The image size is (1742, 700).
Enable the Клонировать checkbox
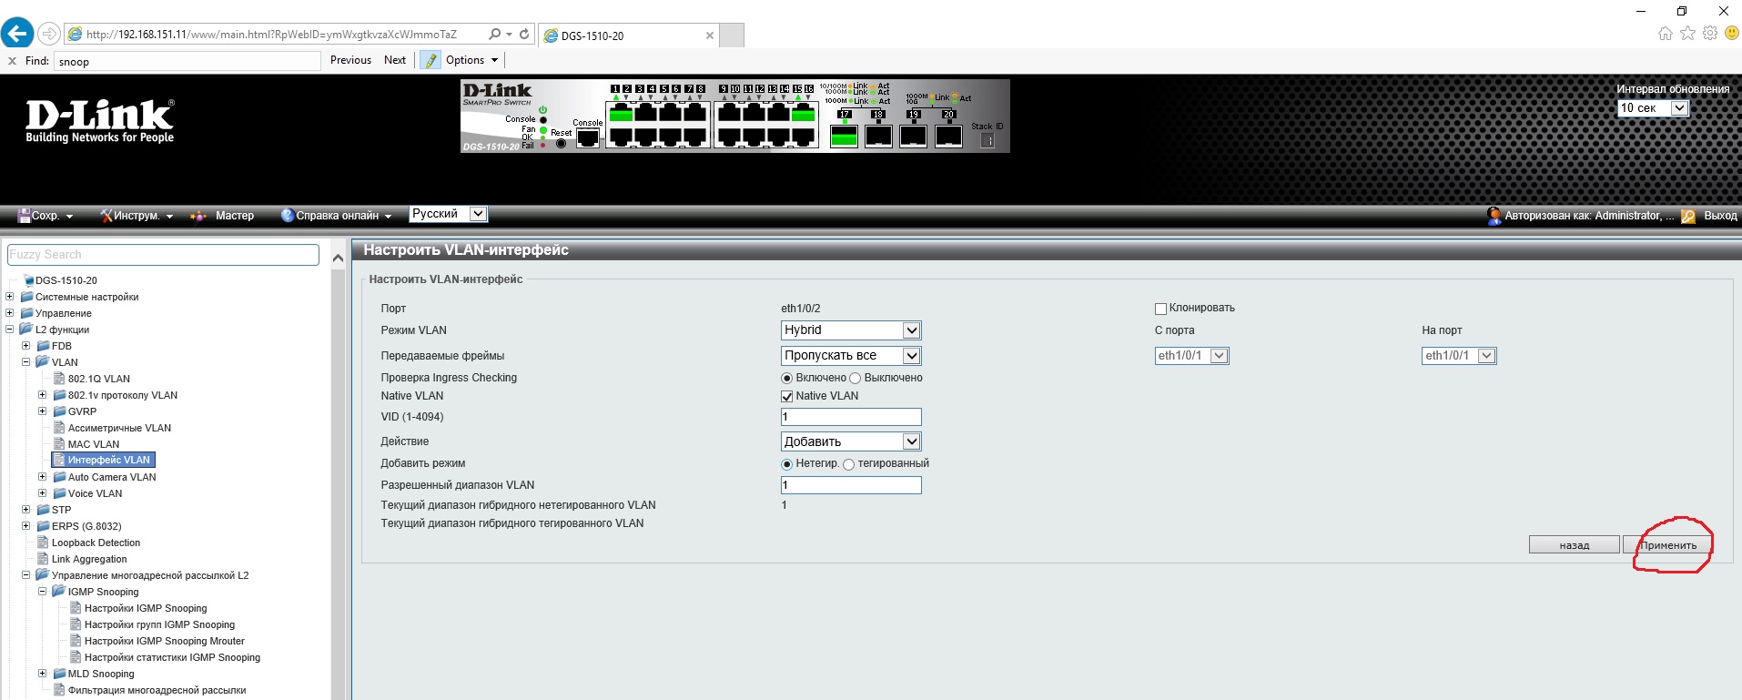click(1160, 309)
